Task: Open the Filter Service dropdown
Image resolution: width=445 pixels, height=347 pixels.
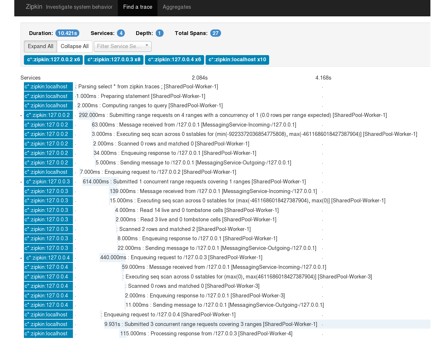Action: pyautogui.click(x=123, y=46)
